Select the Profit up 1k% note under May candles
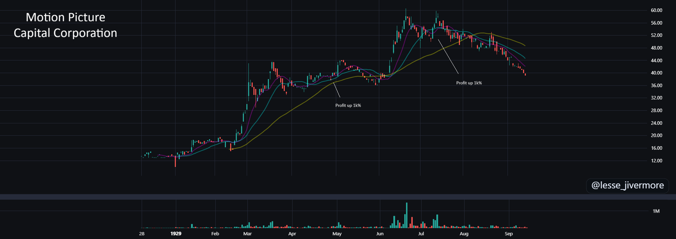 pyautogui.click(x=348, y=105)
